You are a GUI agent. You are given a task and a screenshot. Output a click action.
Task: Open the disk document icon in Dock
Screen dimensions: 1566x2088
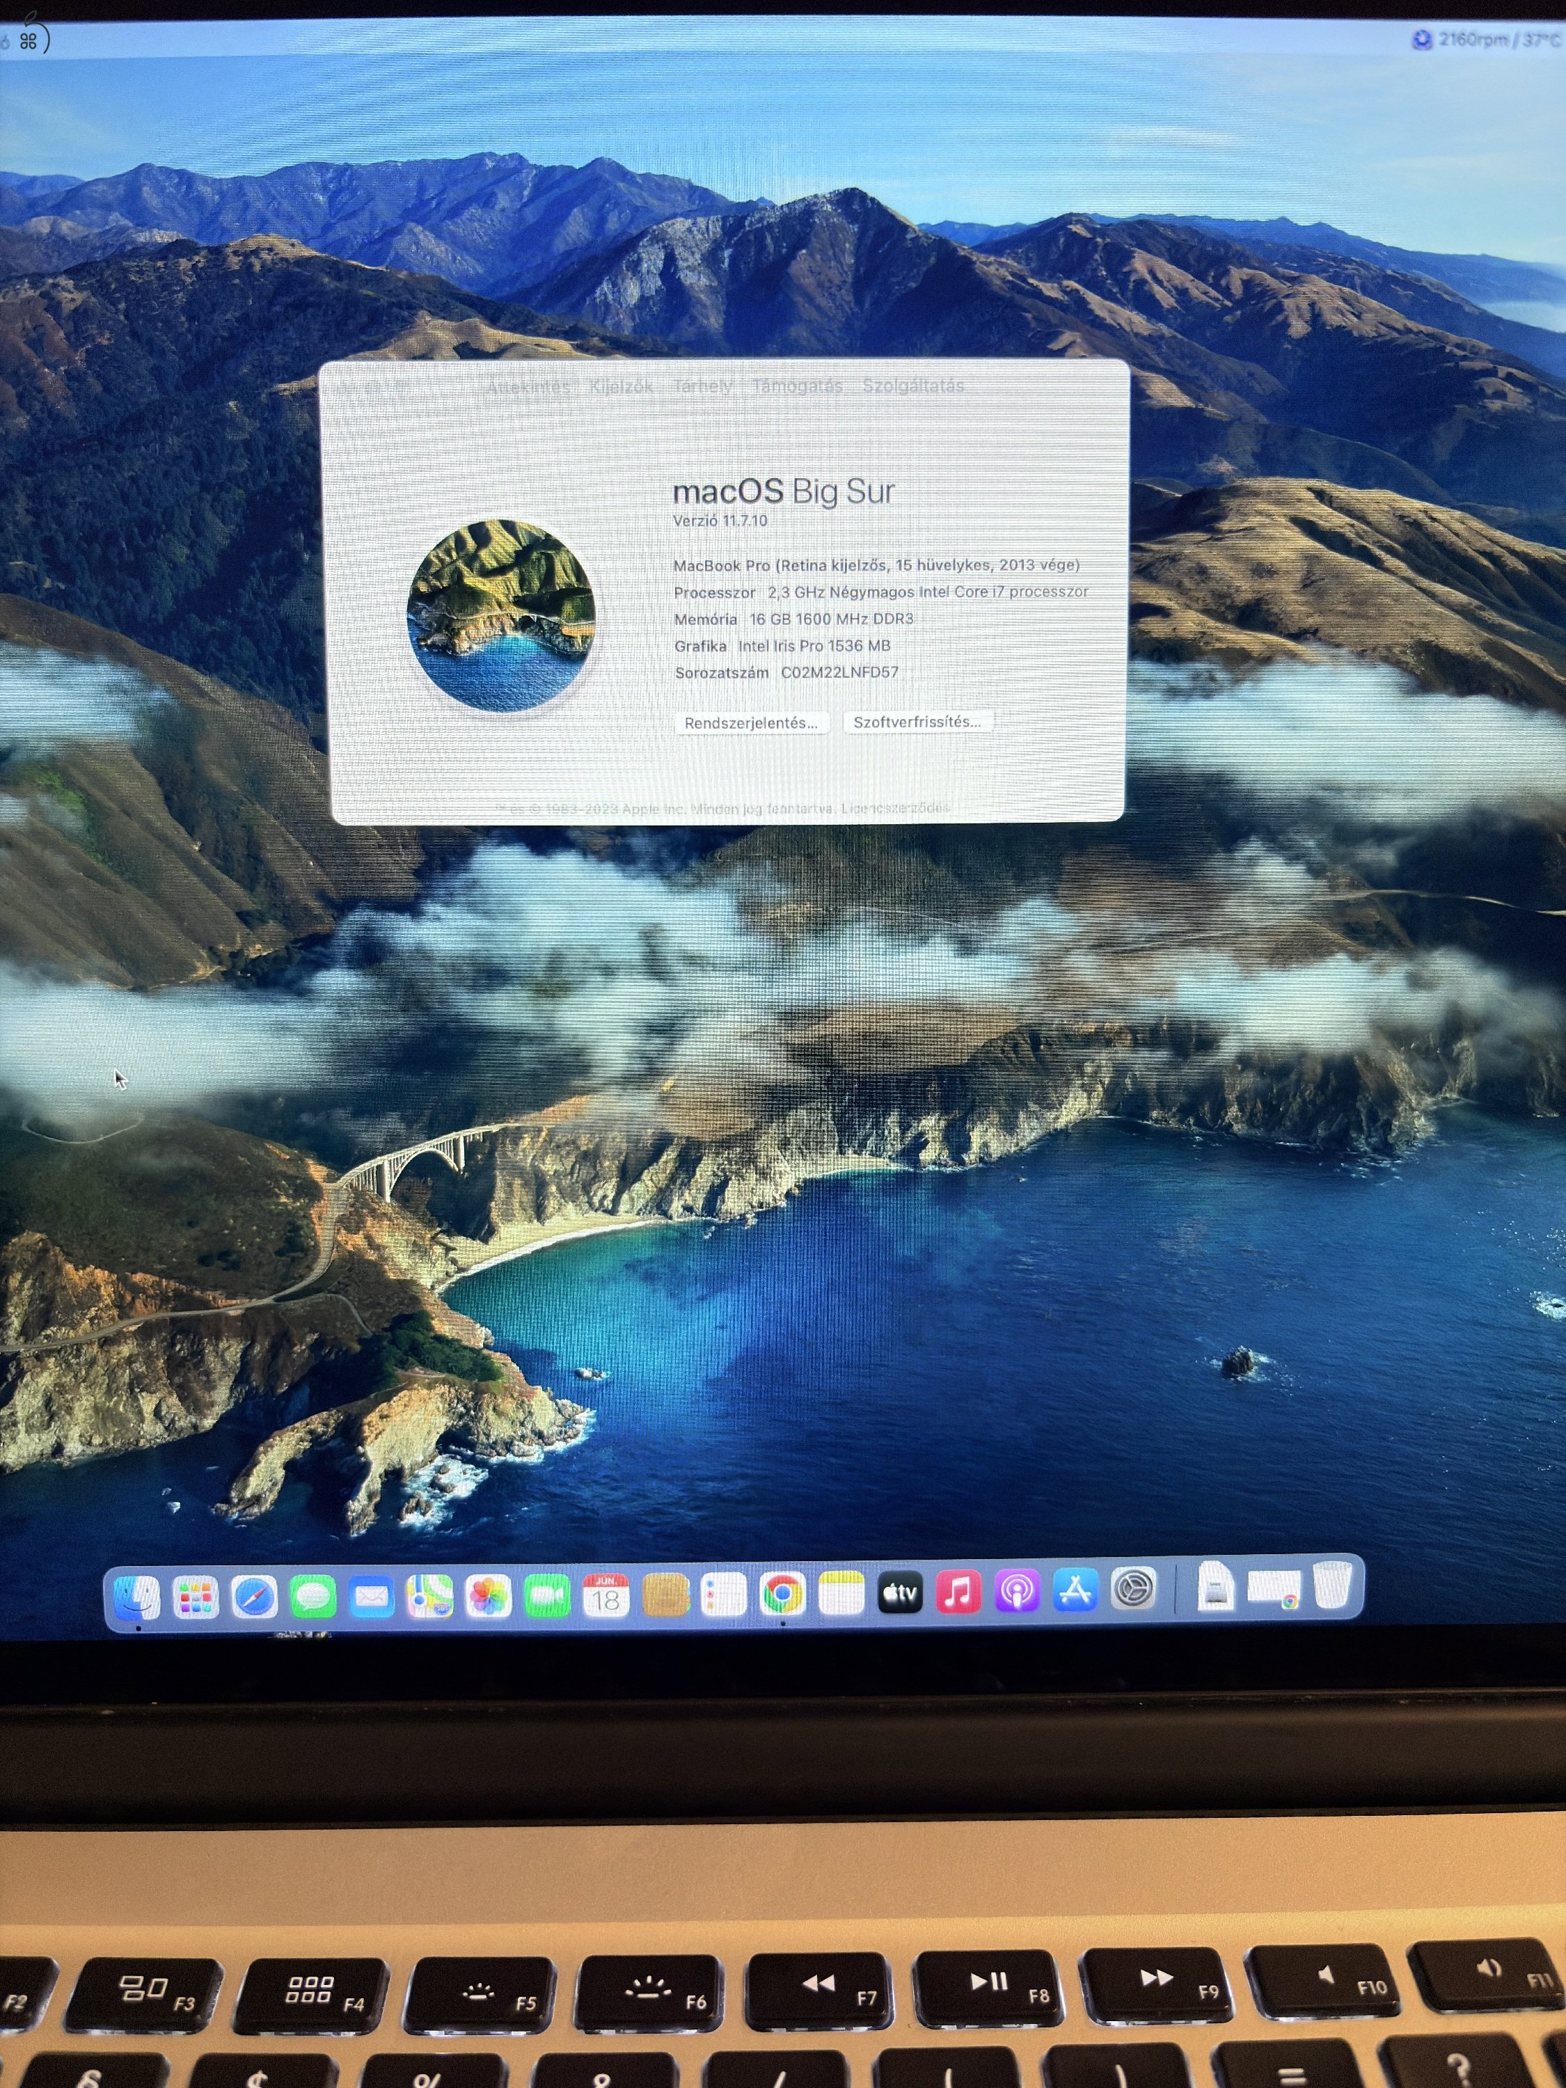[1216, 1587]
